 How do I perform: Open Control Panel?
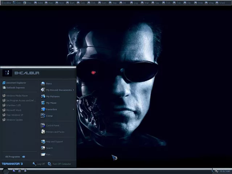click(52, 125)
